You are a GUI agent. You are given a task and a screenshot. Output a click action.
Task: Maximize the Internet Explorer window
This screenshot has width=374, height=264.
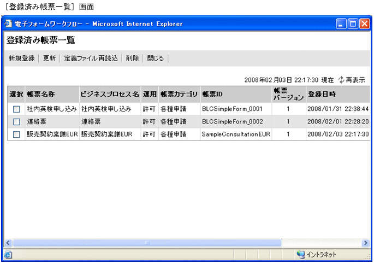pyautogui.click(x=353, y=24)
